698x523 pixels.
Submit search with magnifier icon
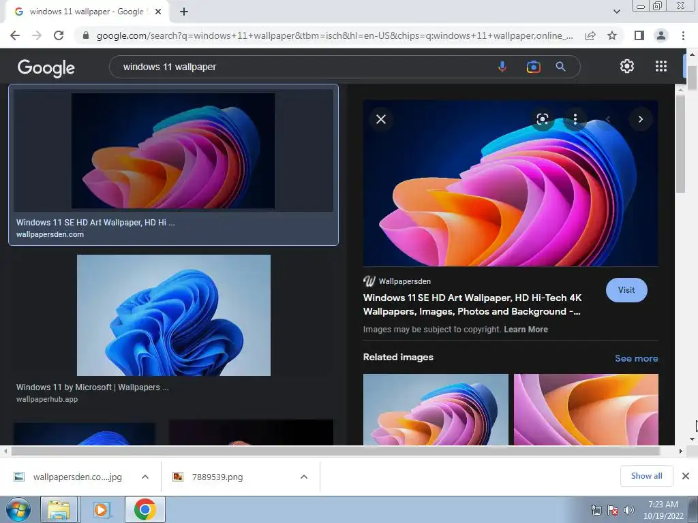(x=560, y=67)
